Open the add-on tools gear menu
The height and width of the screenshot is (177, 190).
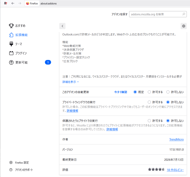pyautogui.click(x=183, y=26)
